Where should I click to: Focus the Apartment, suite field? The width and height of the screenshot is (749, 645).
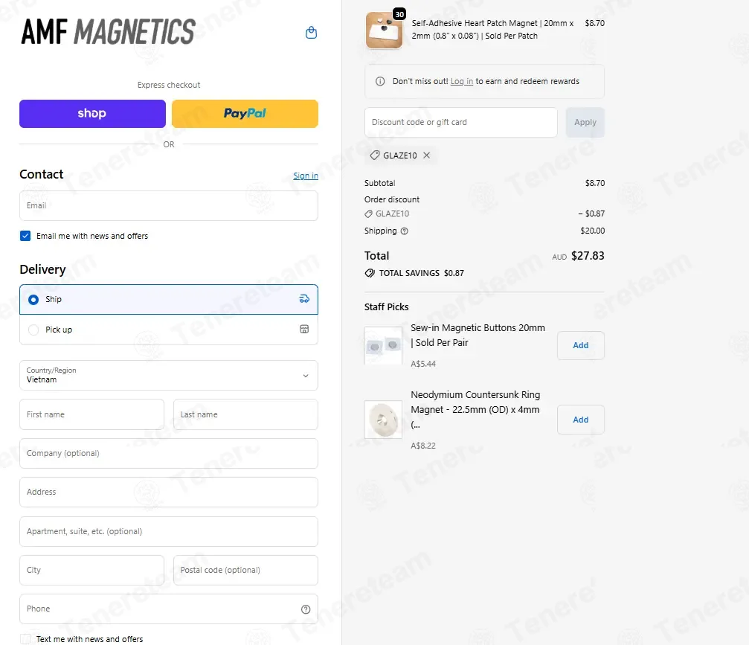169,531
